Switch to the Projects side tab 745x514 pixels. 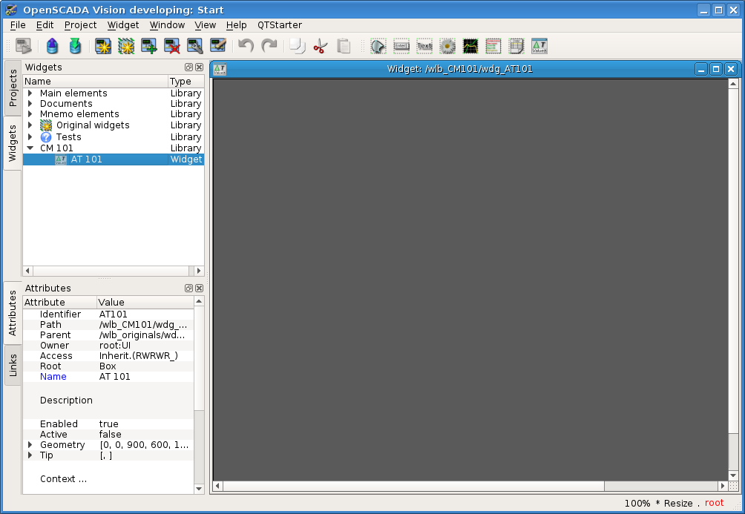coord(13,88)
